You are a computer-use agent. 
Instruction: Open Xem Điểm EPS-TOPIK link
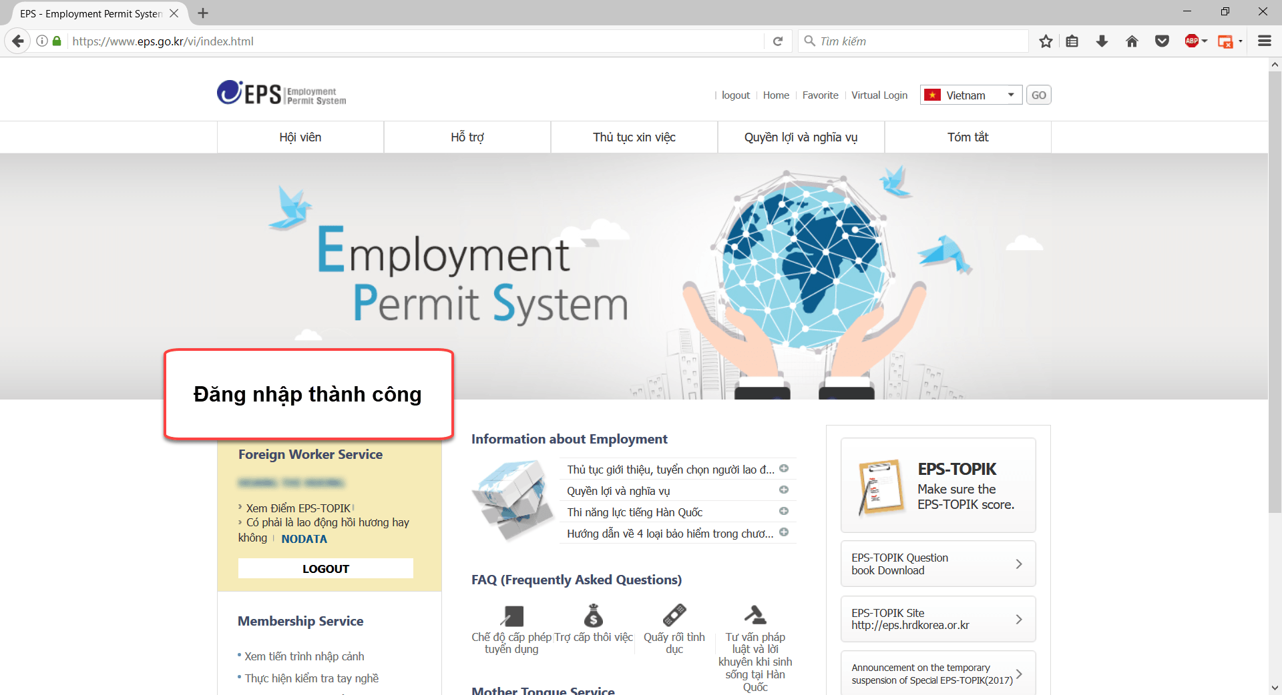tap(298, 508)
